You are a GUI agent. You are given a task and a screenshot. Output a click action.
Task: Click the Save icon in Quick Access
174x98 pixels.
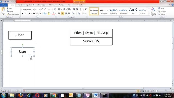coord(5,2)
